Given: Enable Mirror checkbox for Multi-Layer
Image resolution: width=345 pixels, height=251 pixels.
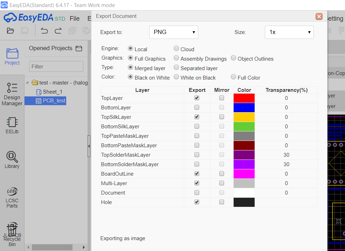Looking at the screenshot, I should tap(222, 183).
